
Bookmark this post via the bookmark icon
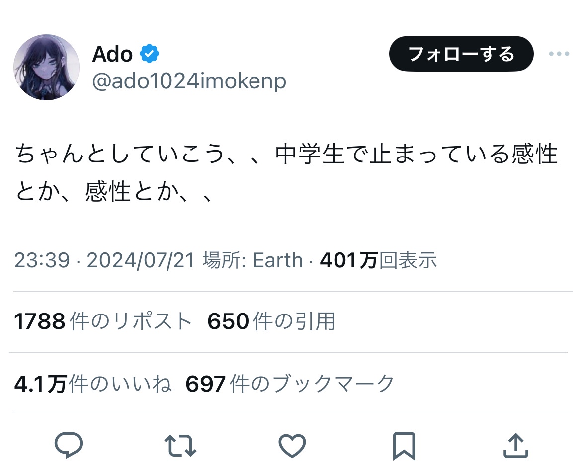pos(404,445)
